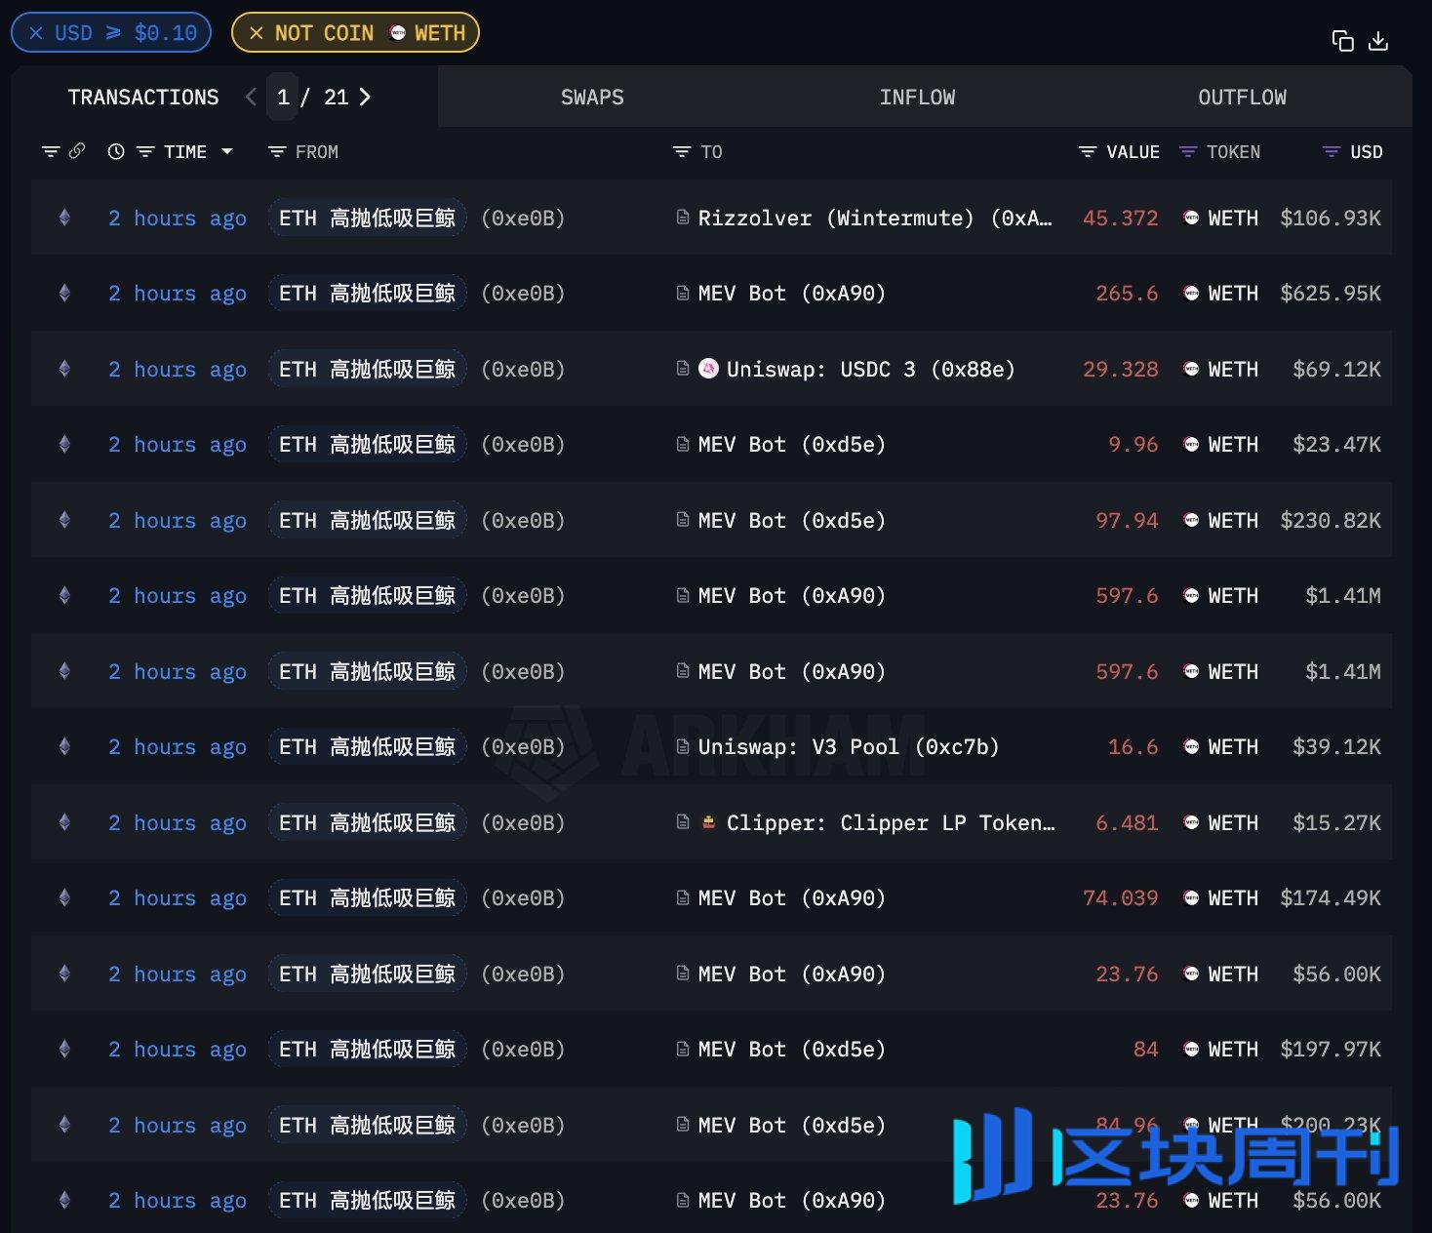Viewport: 1432px width, 1233px height.
Task: Click the link chain icon in header
Action: [77, 151]
